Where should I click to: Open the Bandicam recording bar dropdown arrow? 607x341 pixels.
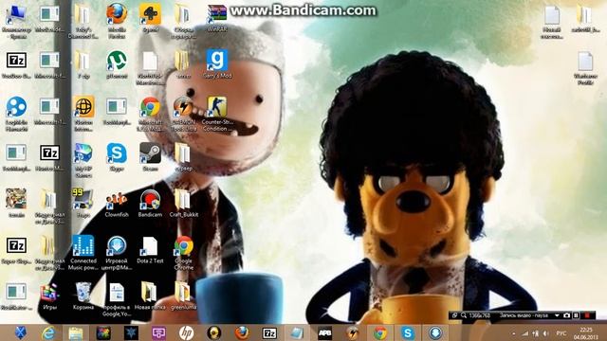click(x=557, y=315)
